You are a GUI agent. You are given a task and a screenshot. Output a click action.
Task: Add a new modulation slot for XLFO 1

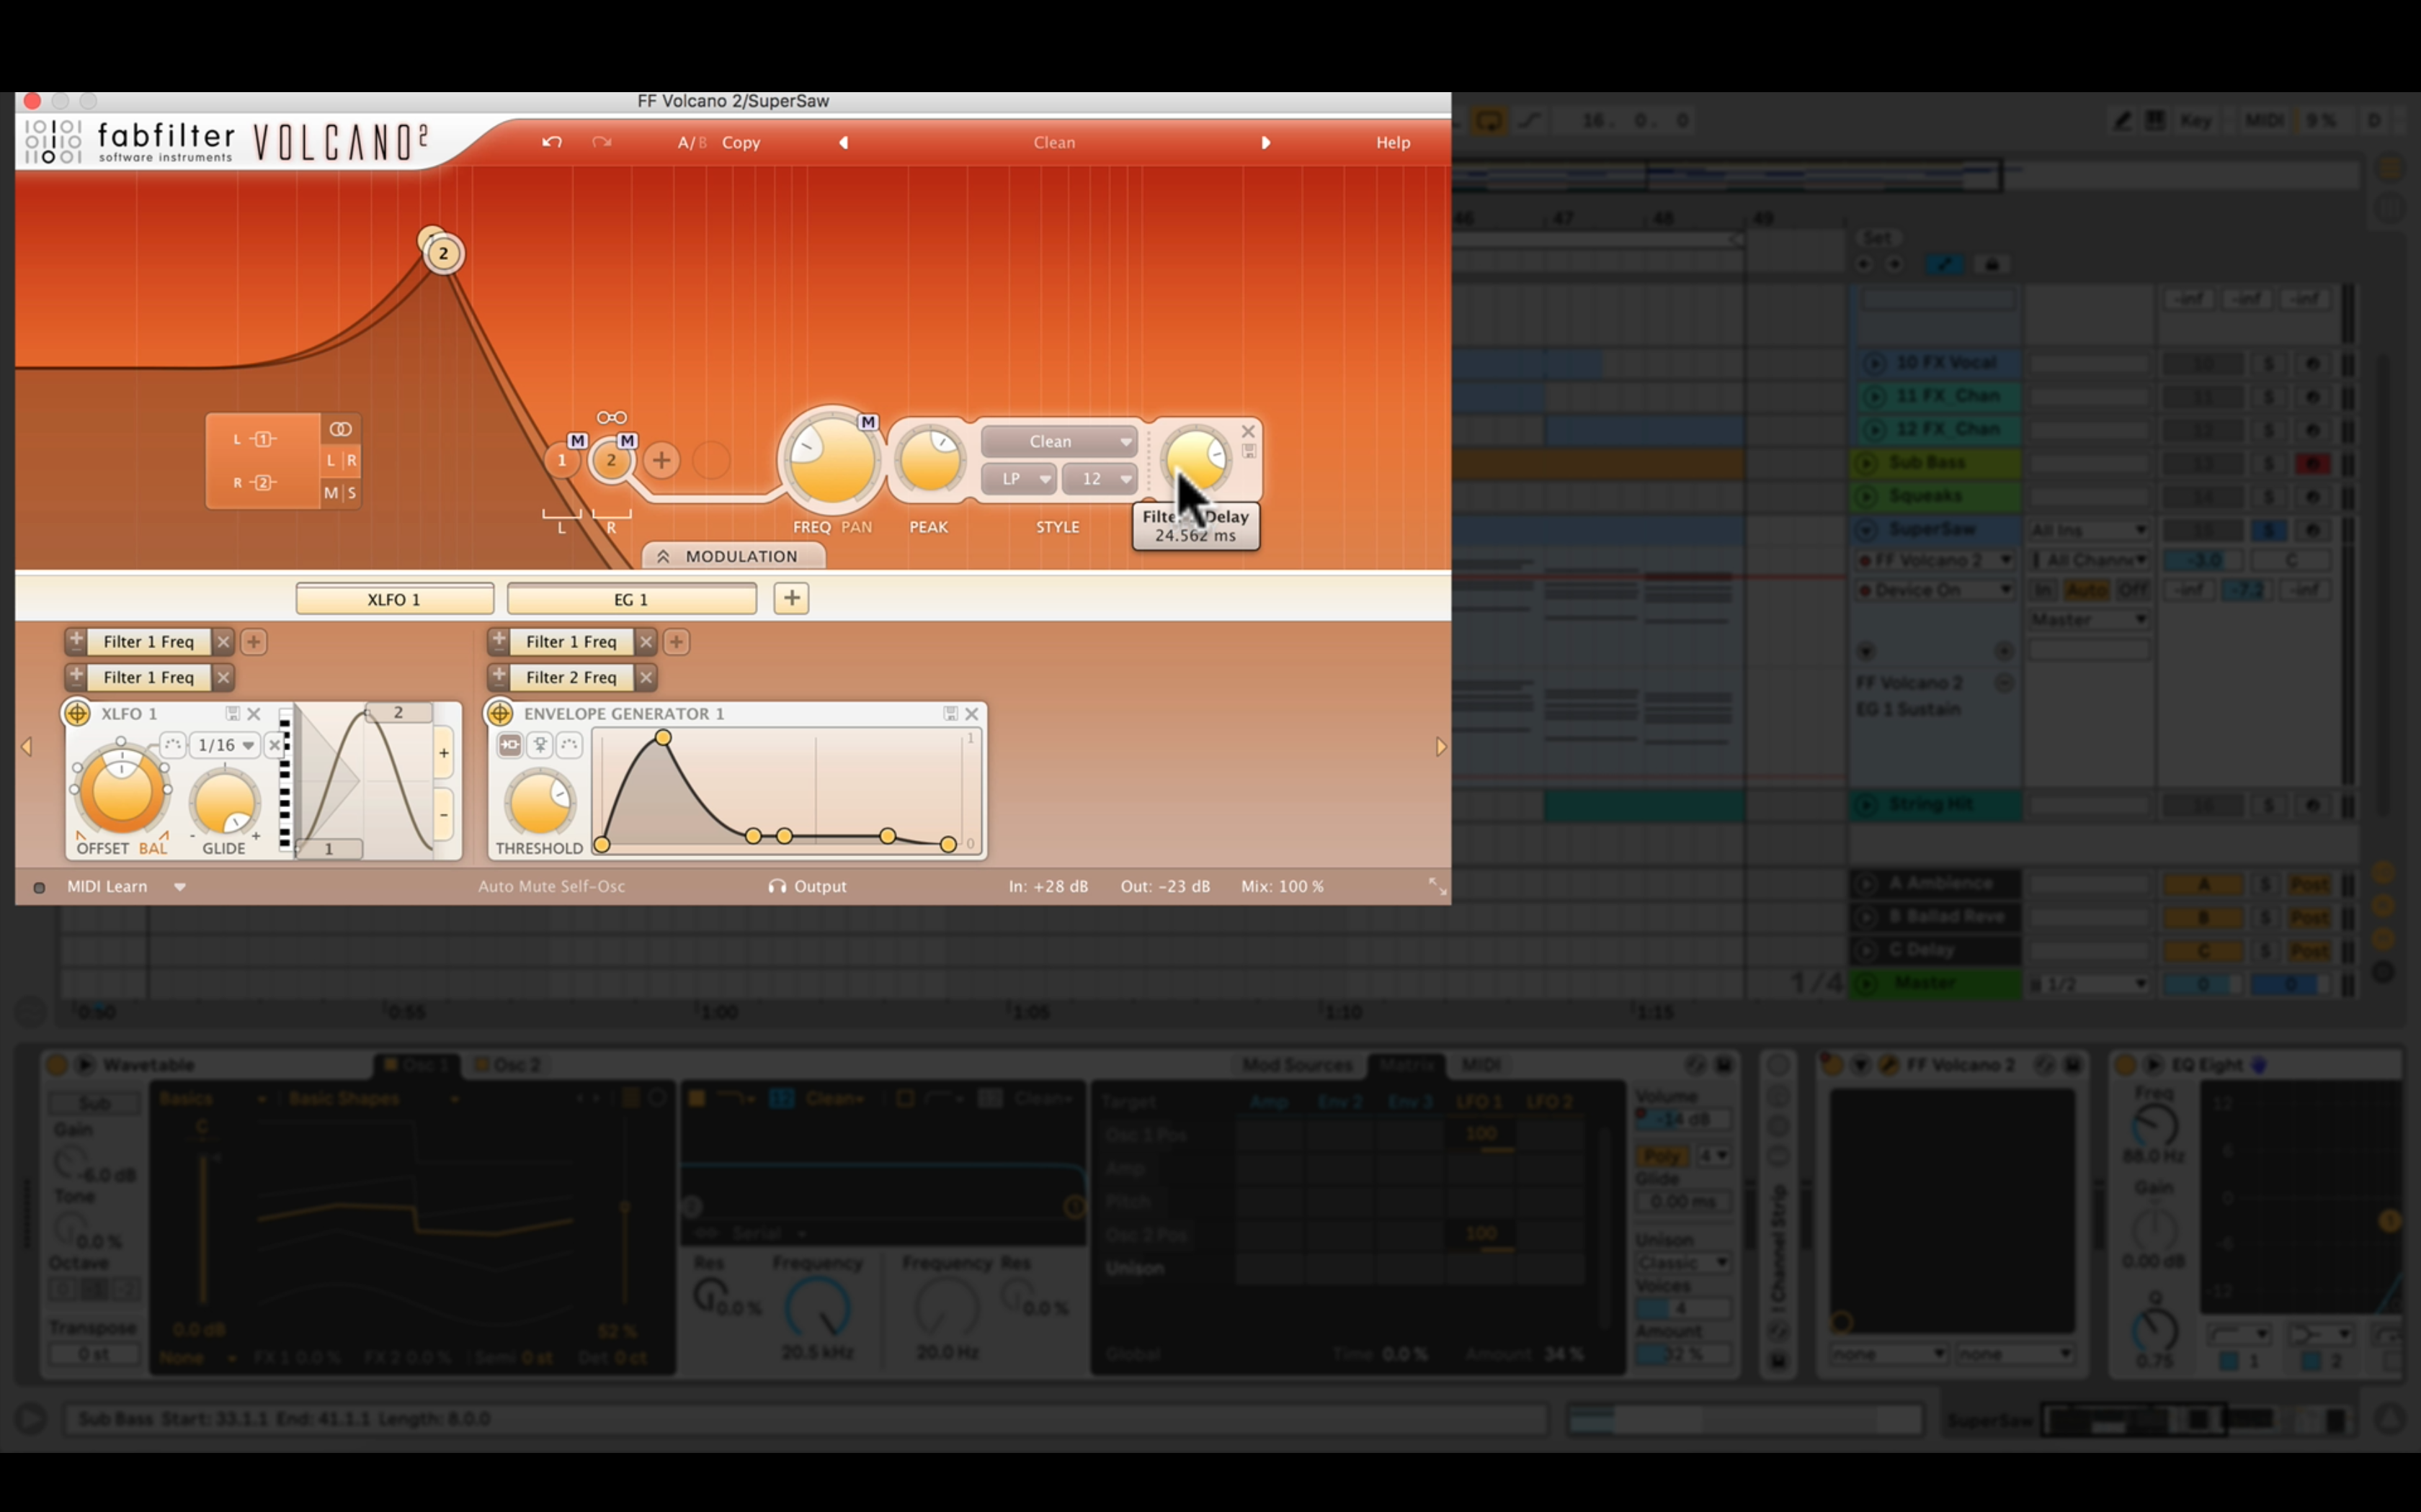(x=254, y=642)
